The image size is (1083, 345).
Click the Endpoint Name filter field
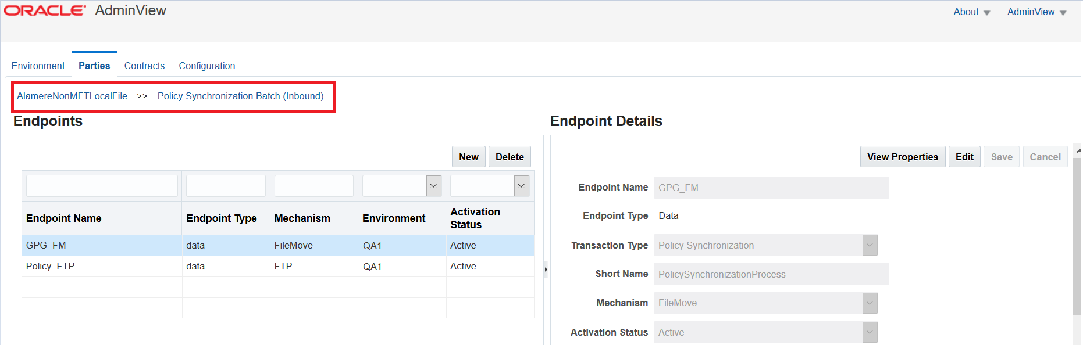pyautogui.click(x=102, y=186)
